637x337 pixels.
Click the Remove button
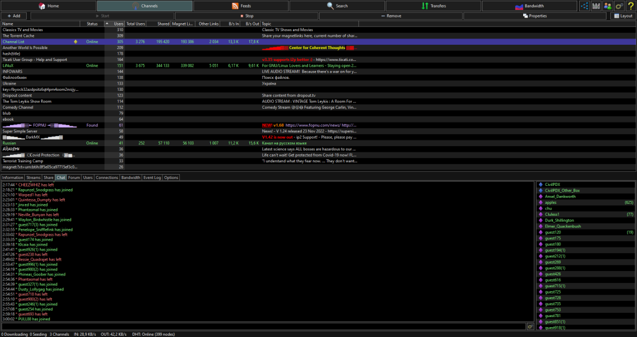[x=391, y=16]
